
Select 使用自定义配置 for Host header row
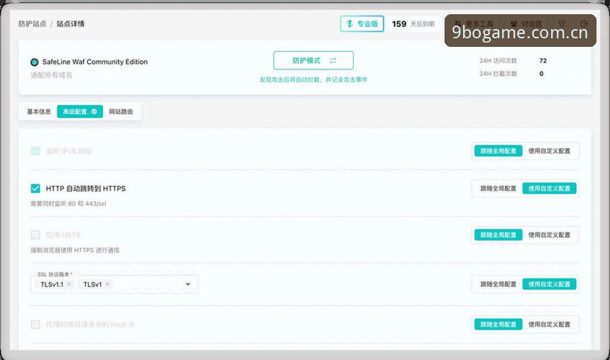click(549, 324)
